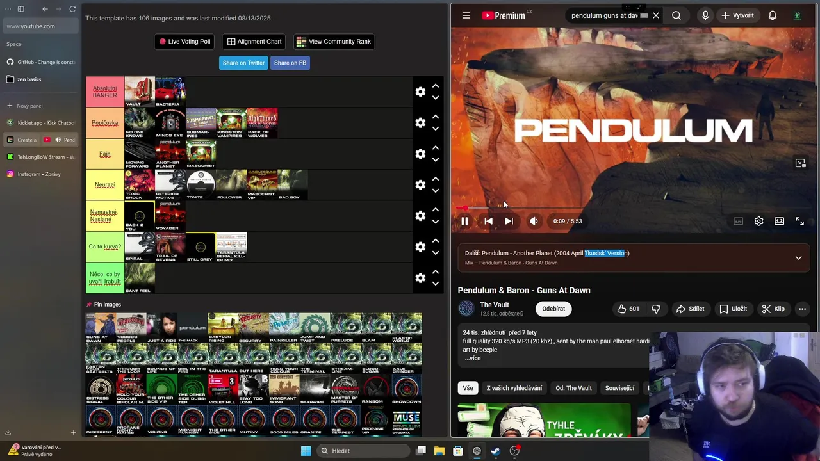Move bottom green tier up
Image resolution: width=820 pixels, height=461 pixels.
(436, 271)
